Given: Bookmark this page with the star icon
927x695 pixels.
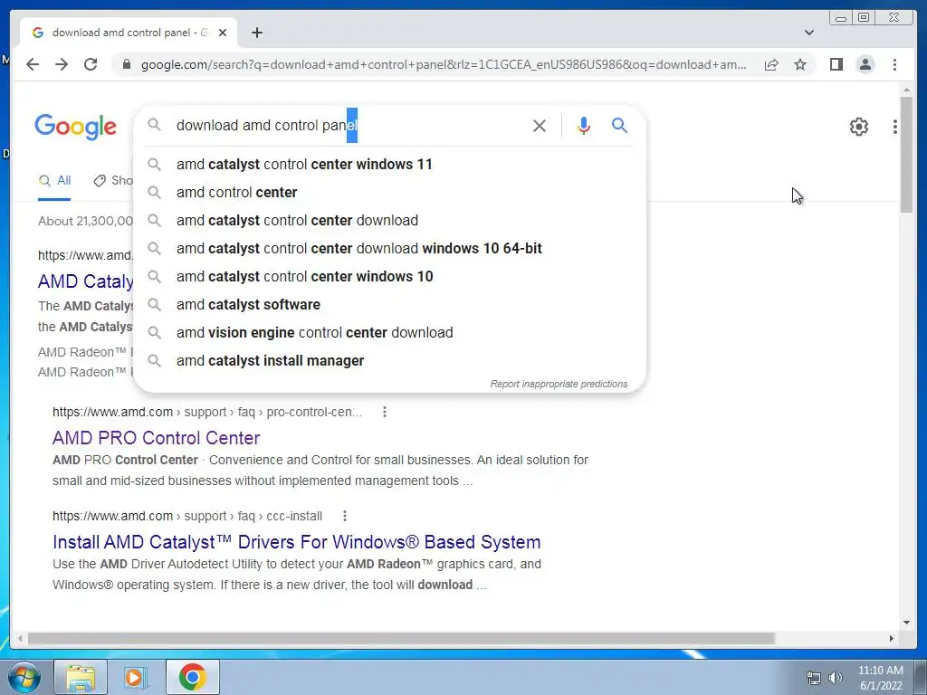Looking at the screenshot, I should (x=800, y=64).
